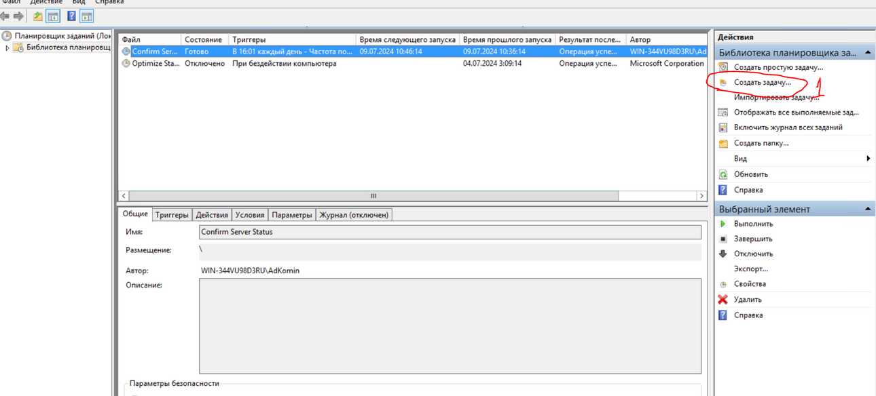The width and height of the screenshot is (876, 396).
Task: Click Включить журнал всех заданий action
Action: (x=788, y=127)
